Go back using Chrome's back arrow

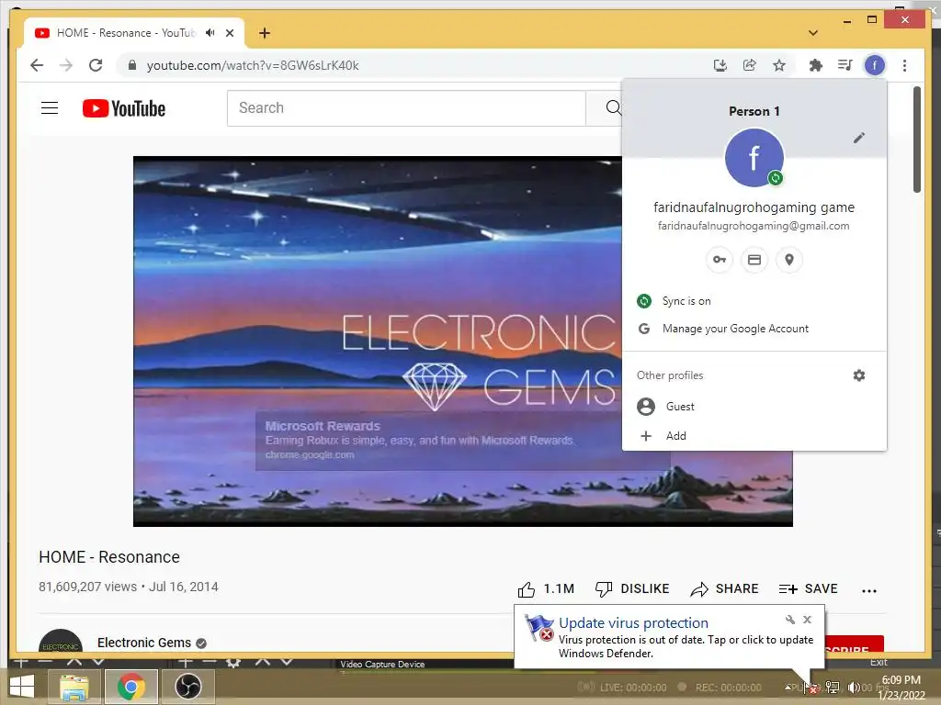37,65
